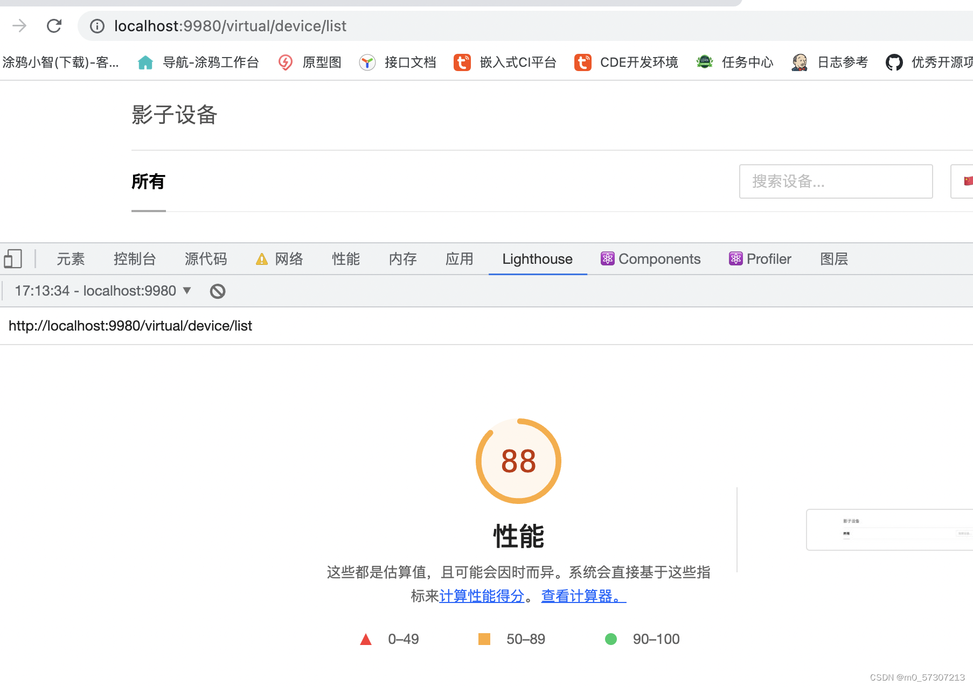Viewport: 973px width, 687px height.
Task: Click the orange t icon beside CDE开发环境
Action: pos(583,62)
